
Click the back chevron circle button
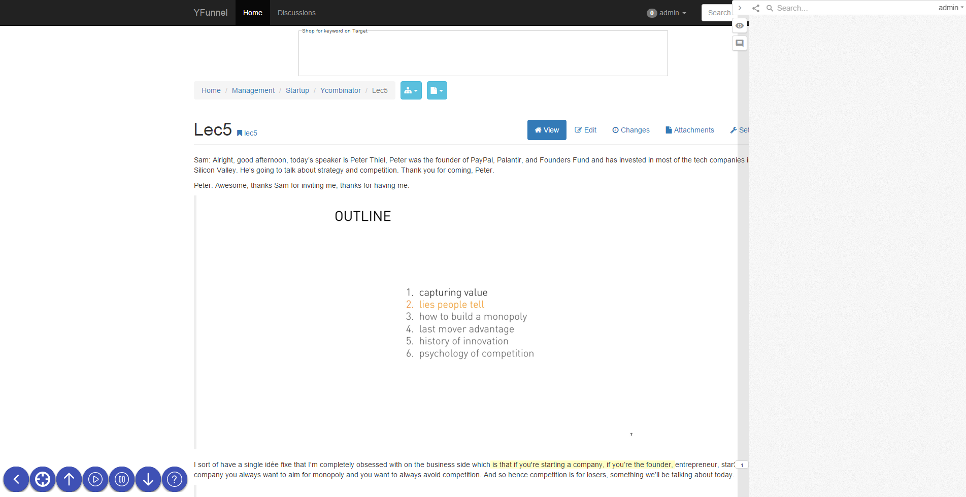tap(16, 479)
